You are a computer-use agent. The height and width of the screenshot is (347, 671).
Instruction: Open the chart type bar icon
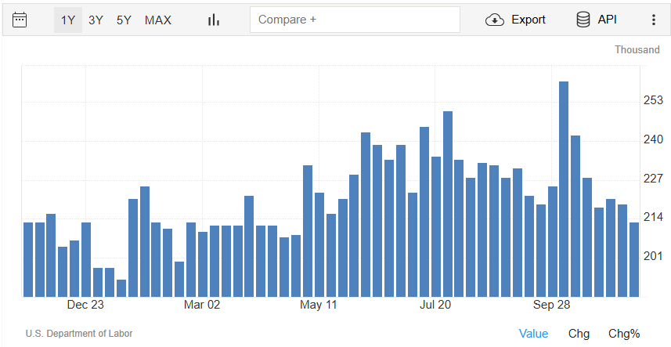click(214, 20)
